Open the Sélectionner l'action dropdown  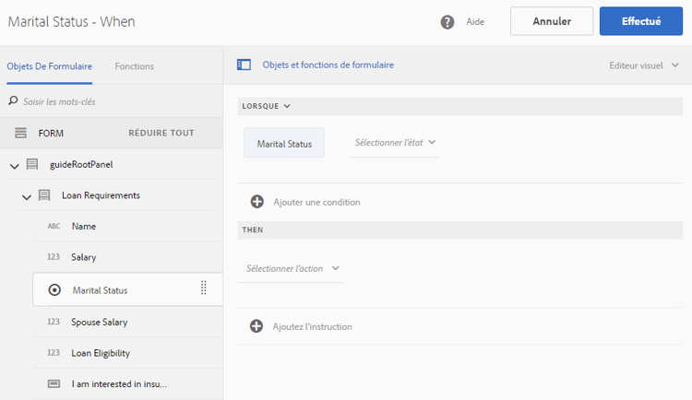point(292,268)
